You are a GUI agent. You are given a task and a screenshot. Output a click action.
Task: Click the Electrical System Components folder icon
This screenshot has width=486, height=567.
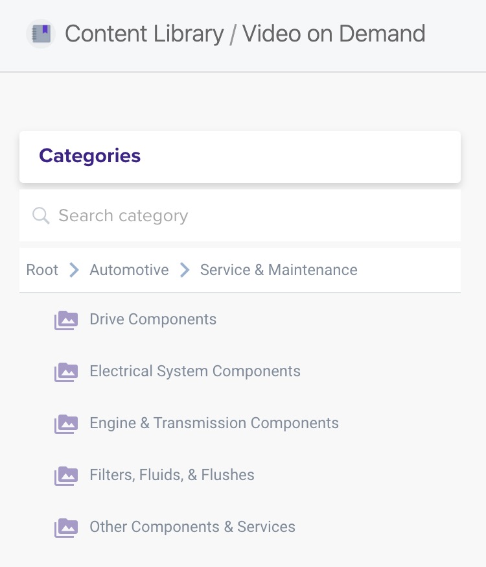point(66,372)
